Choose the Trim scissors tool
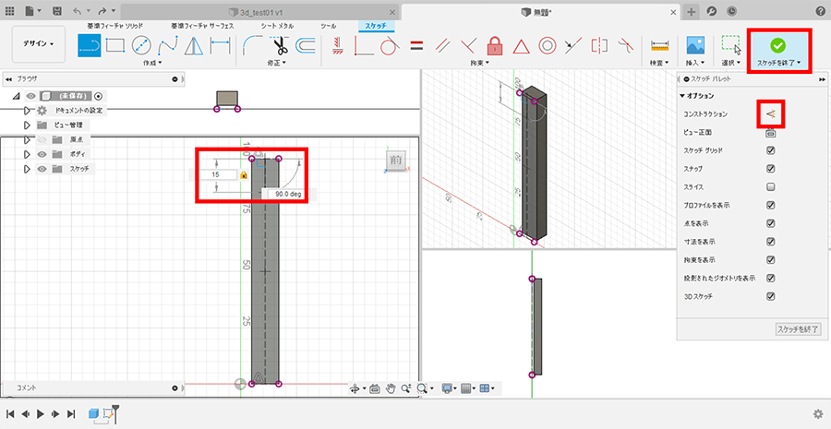The height and width of the screenshot is (429, 831). (x=278, y=44)
